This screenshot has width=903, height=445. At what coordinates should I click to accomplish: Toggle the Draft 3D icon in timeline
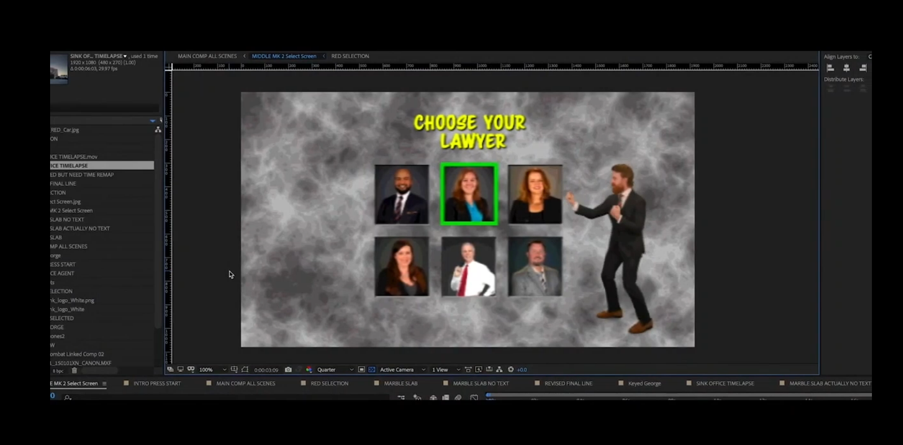tap(417, 397)
